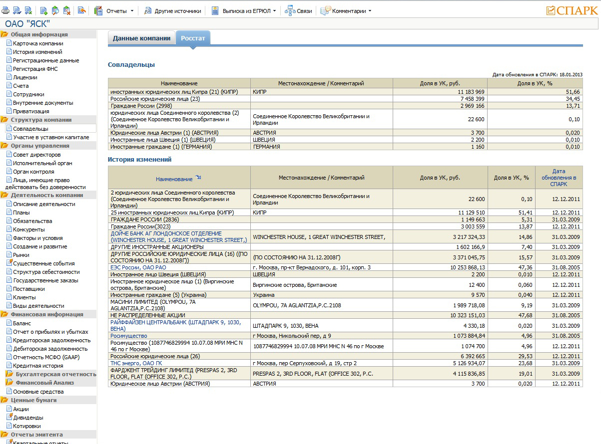This screenshot has width=601, height=444.
Task: Click the printer icon in the toolbar
Action: (x=6, y=10)
